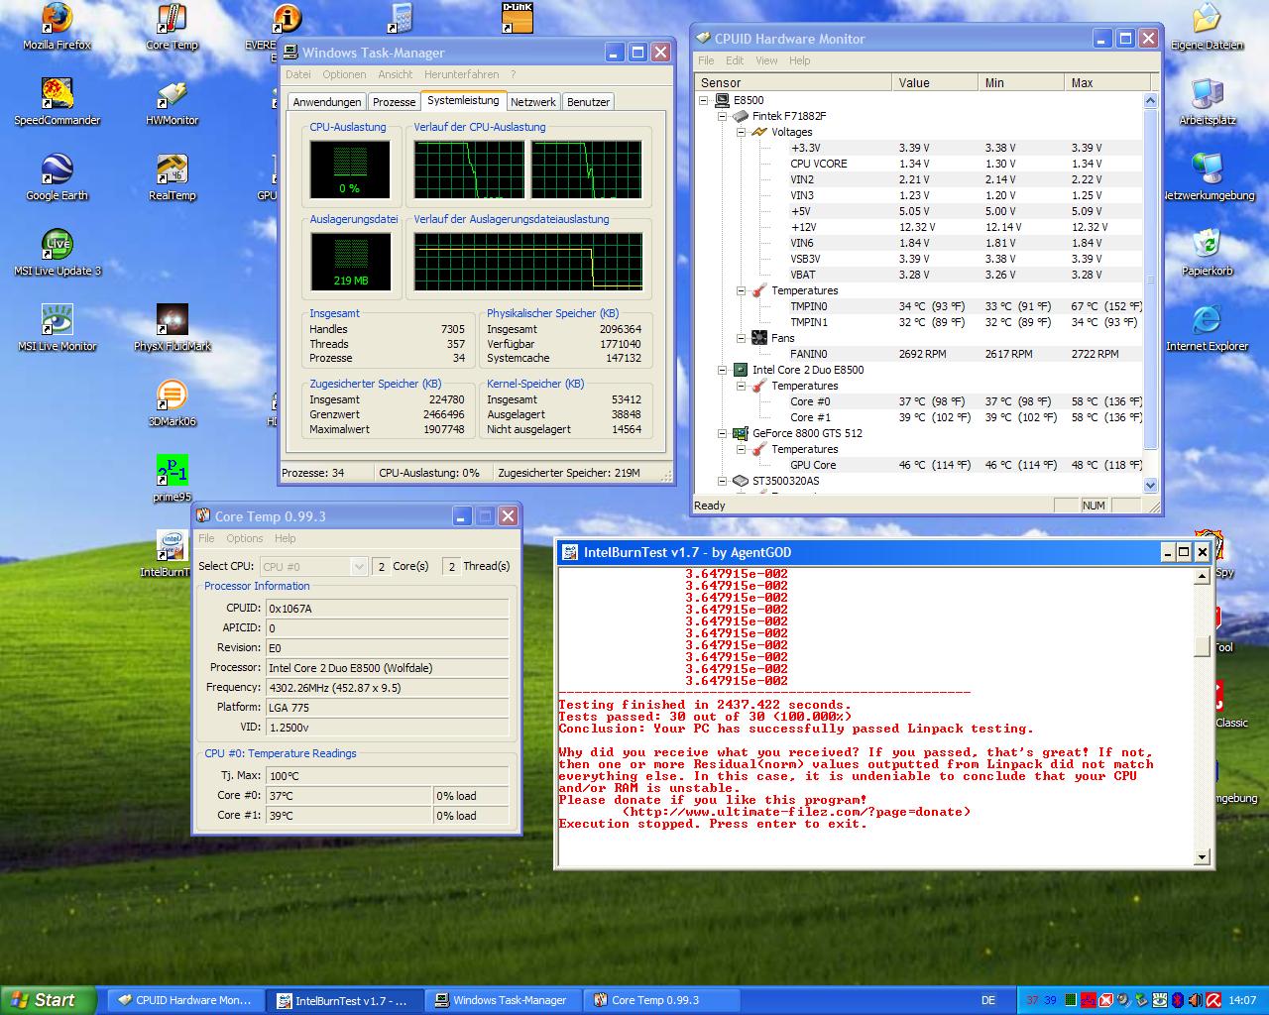Click the Safely Remove Hardware tray icon
The height and width of the screenshot is (1015, 1269).
coord(1142,1000)
